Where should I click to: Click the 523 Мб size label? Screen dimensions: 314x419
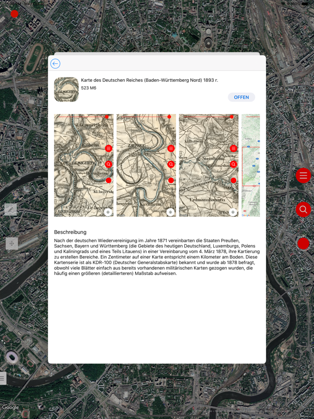tap(88, 88)
